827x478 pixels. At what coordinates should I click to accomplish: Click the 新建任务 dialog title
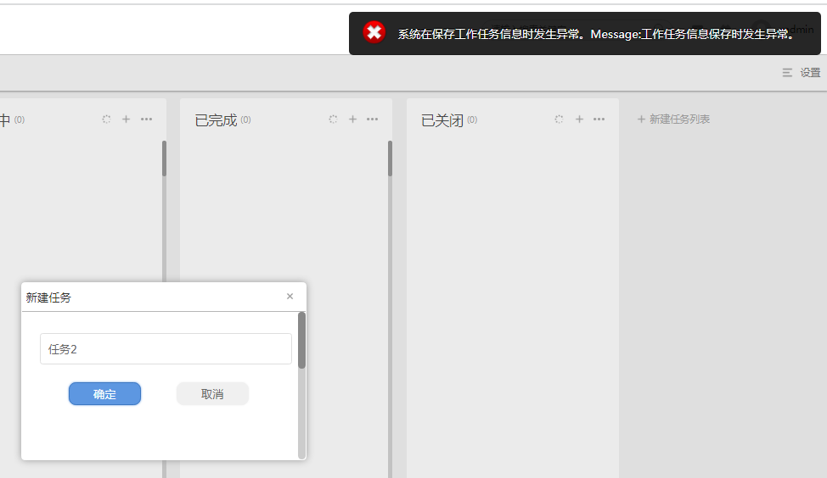48,297
